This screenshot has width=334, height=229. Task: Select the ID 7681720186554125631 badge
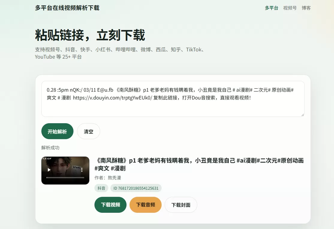pos(136,188)
